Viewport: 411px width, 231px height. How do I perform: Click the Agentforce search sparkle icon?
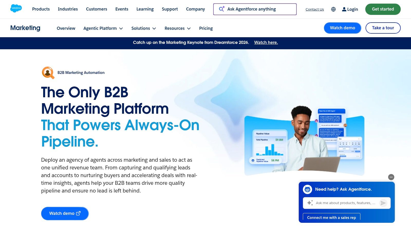point(222,9)
